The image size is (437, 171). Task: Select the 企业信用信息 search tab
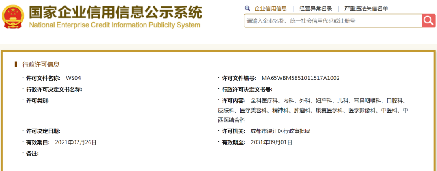click(x=271, y=8)
